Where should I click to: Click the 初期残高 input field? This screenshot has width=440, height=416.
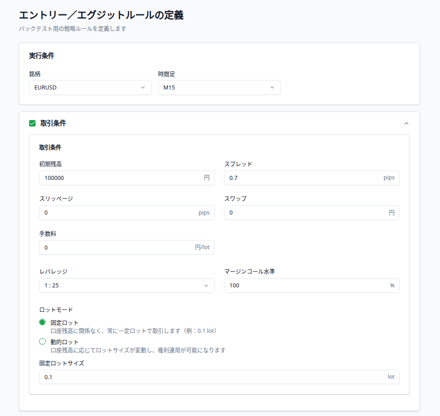click(121, 178)
